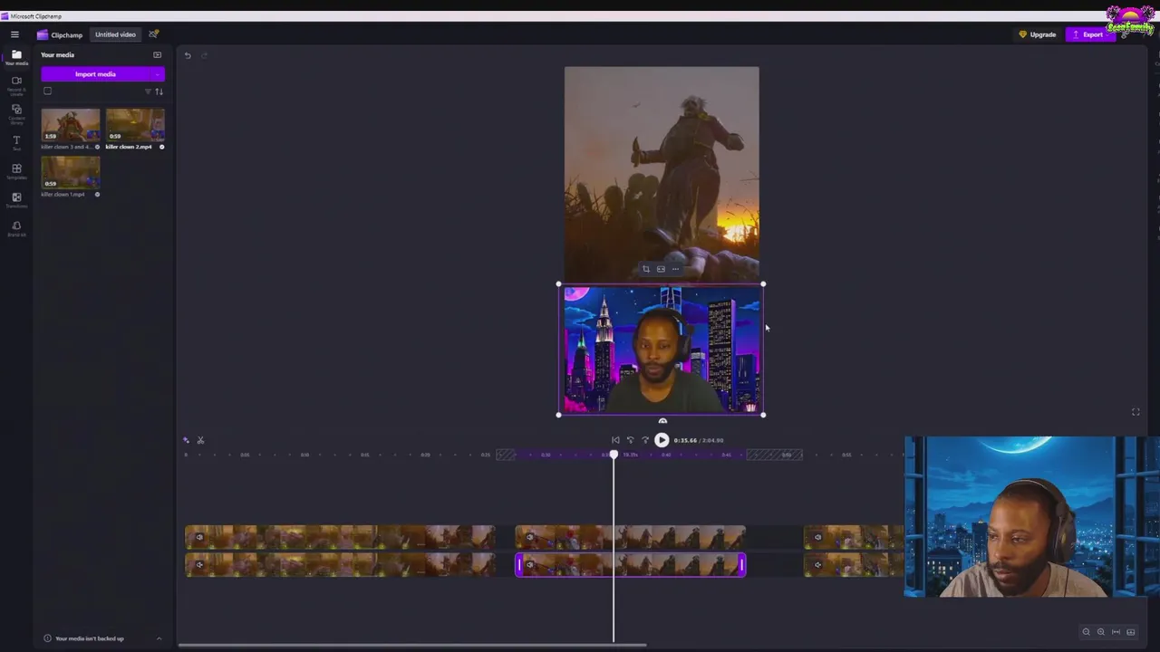Mute the third clip audio on lower track
The height and width of the screenshot is (652, 1160).
click(817, 565)
